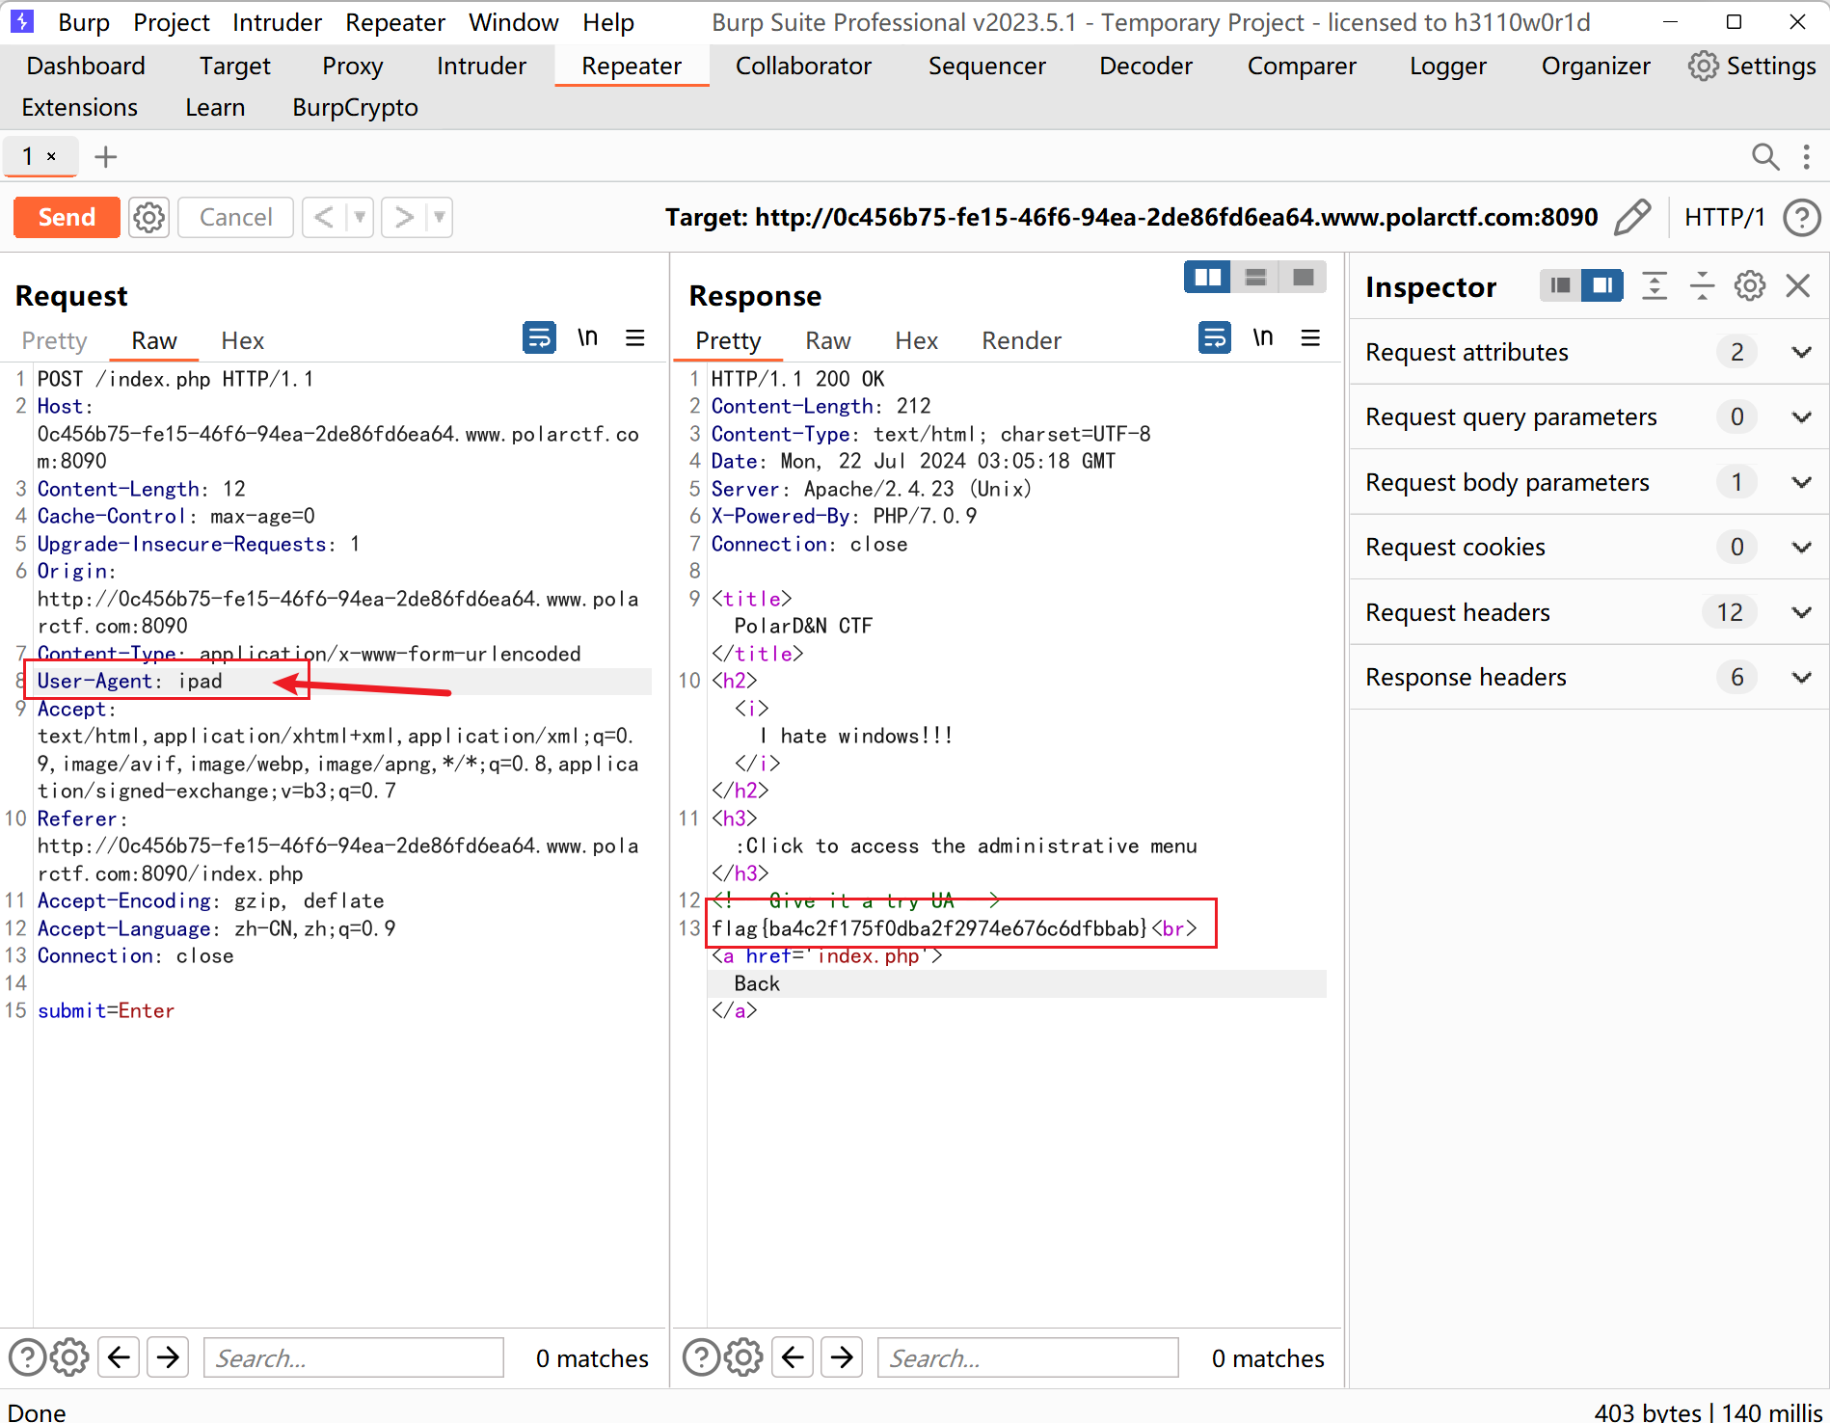Screen dimensions: 1830x1423
Task: Open the request hamburger menu
Action: click(x=634, y=337)
